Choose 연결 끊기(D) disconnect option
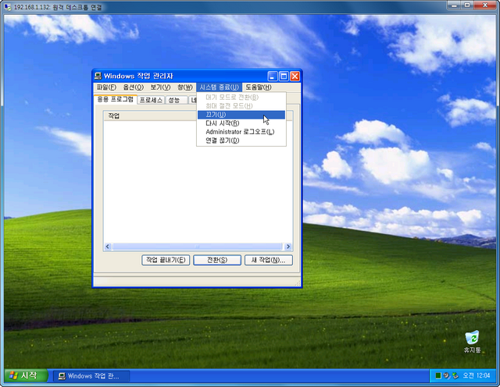 pyautogui.click(x=241, y=140)
